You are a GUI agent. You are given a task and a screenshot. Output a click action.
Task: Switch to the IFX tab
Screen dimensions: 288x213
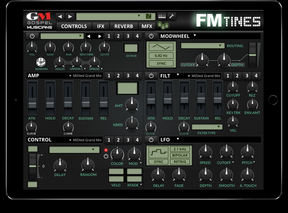(x=101, y=26)
